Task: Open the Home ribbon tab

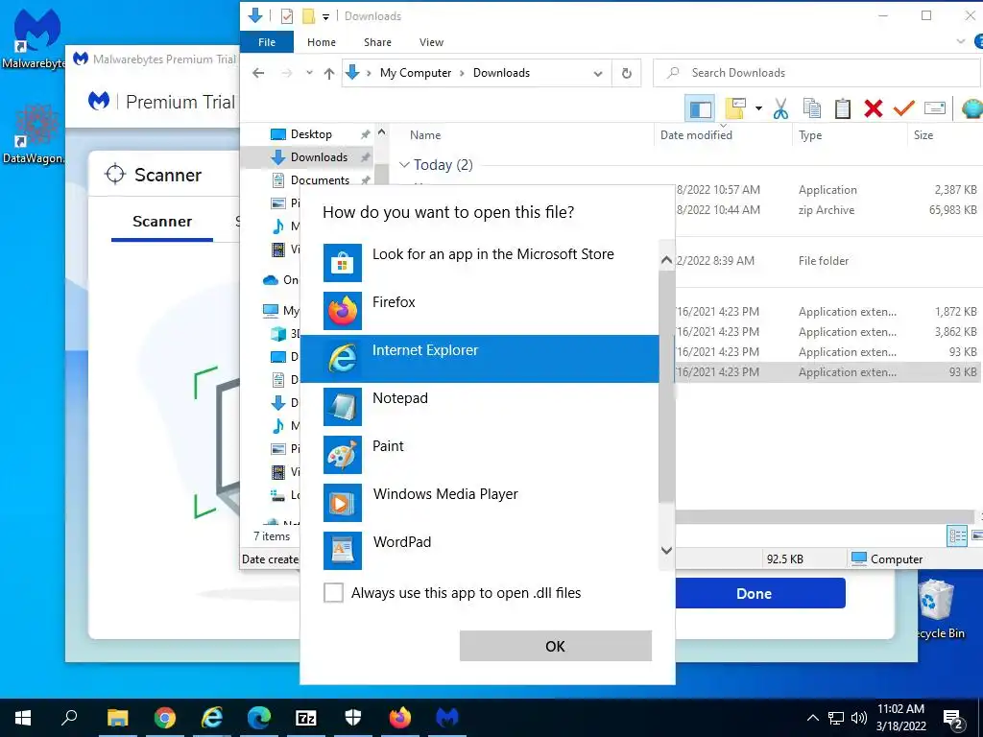Action: (x=321, y=42)
